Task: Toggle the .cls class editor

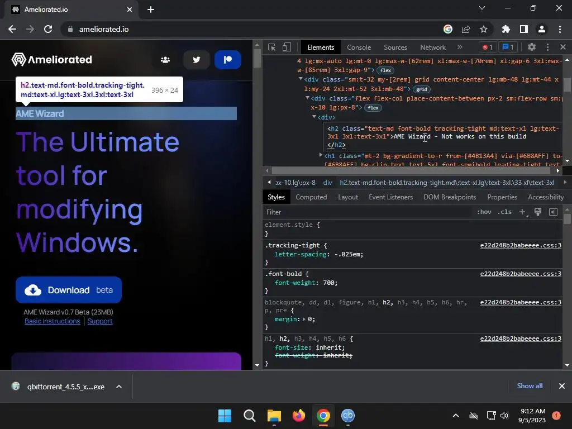Action: pyautogui.click(x=504, y=212)
